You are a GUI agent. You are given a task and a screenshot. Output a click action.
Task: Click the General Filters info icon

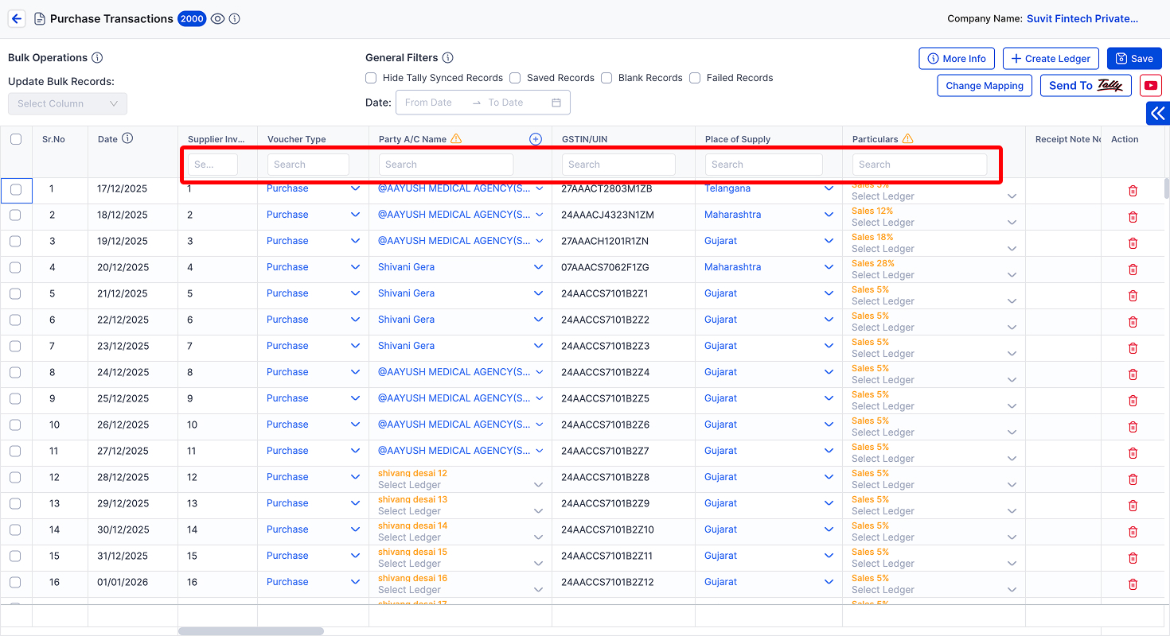[448, 58]
